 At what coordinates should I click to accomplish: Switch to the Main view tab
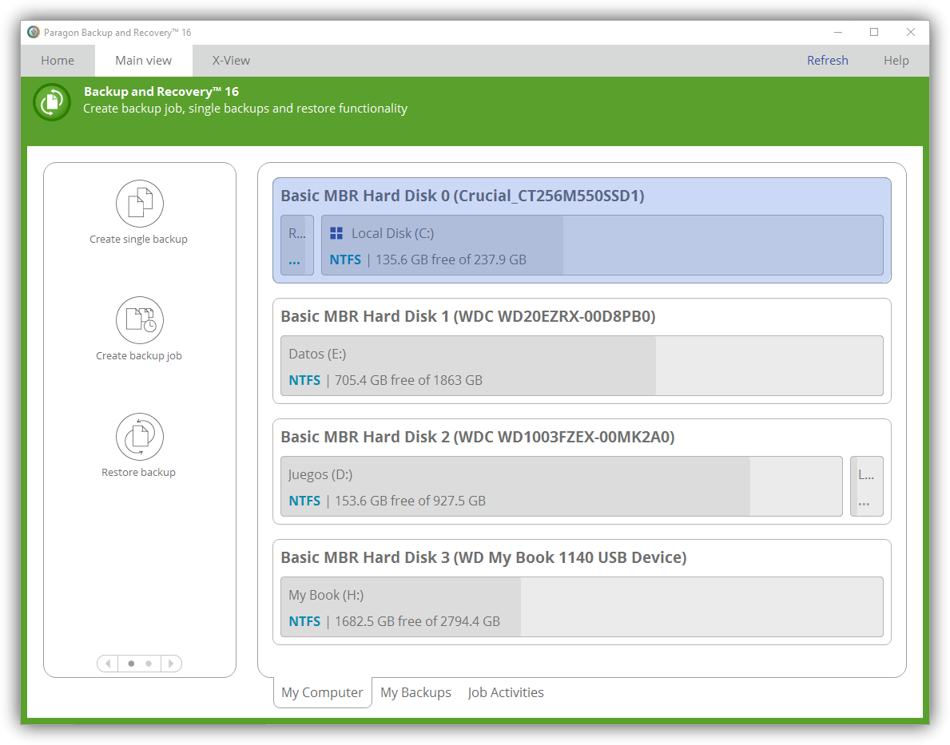144,61
